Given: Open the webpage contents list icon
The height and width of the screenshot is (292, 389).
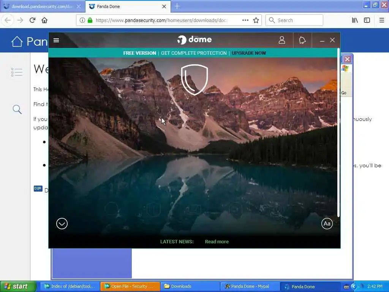Looking at the screenshot, I should pyautogui.click(x=17, y=72).
